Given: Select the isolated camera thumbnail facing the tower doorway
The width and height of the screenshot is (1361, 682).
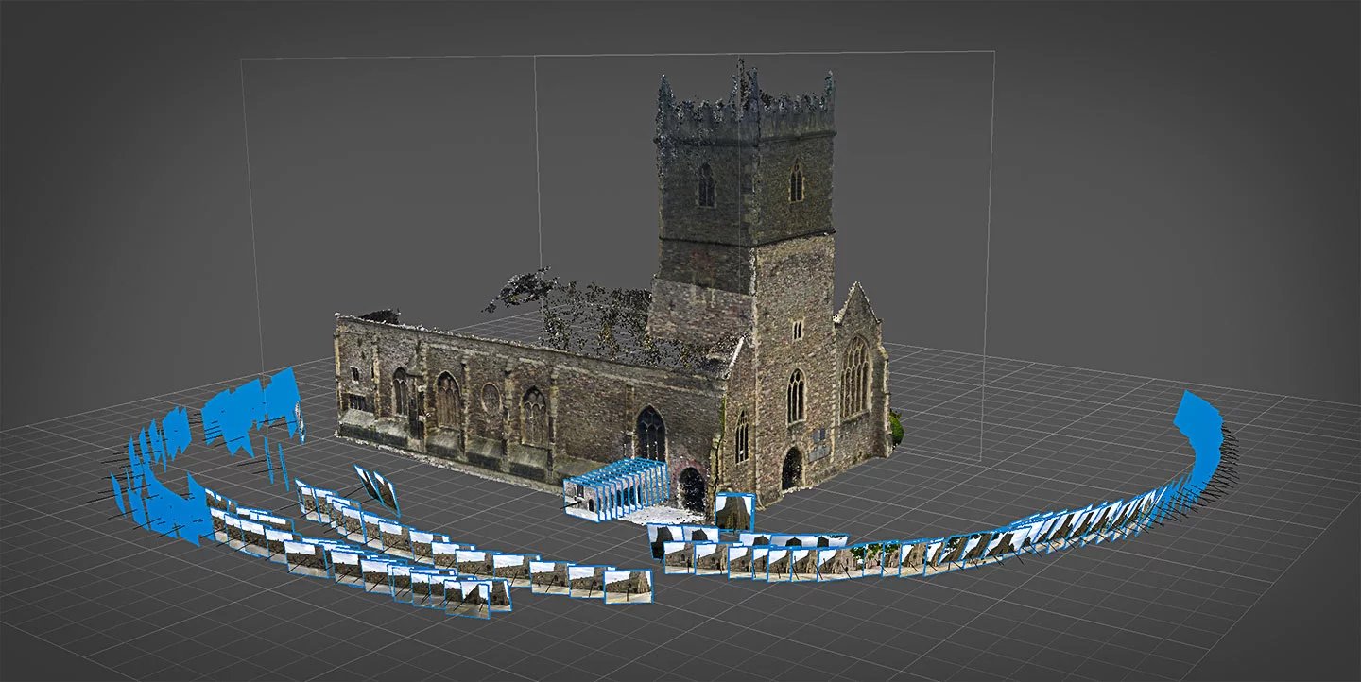Looking at the screenshot, I should tap(734, 512).
